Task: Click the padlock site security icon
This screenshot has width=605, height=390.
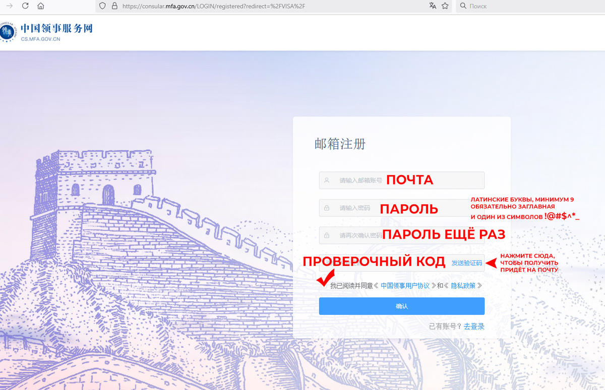Action: coord(114,6)
